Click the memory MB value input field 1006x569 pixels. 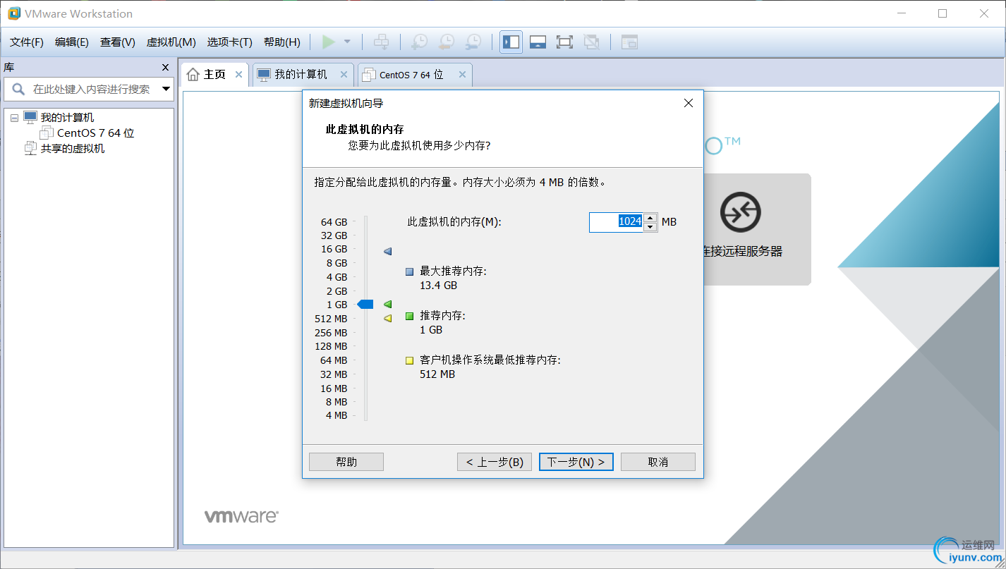[617, 222]
